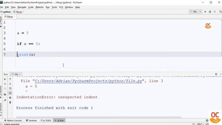Viewport: 222px width, 125px height.
Task: Clear all run output with trash icon
Action: 10,102
